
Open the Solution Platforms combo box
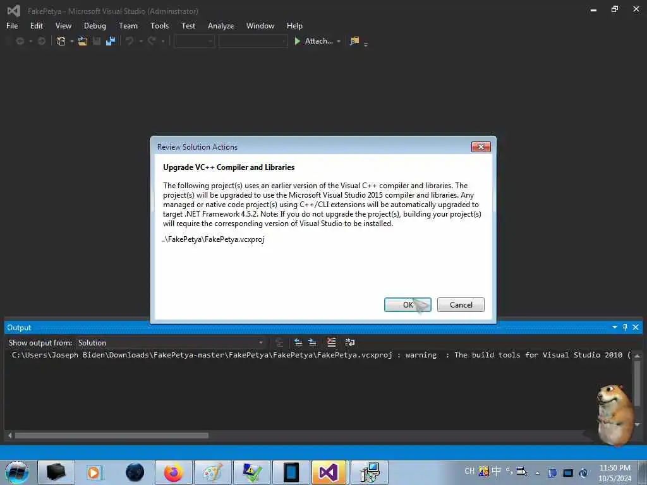(x=253, y=41)
